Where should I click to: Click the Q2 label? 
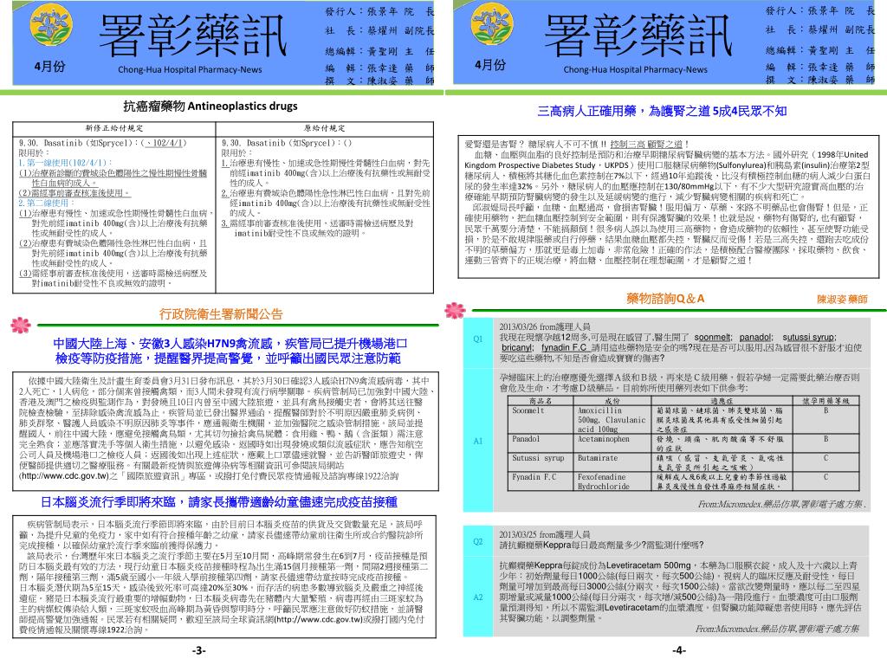pyautogui.click(x=478, y=541)
